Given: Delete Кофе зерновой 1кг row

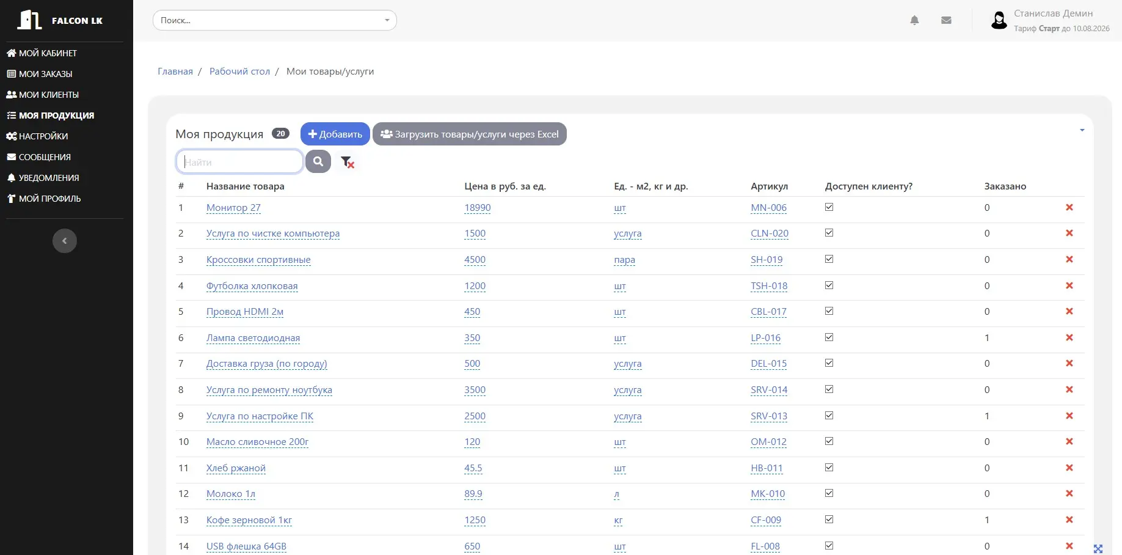Looking at the screenshot, I should [x=1069, y=520].
